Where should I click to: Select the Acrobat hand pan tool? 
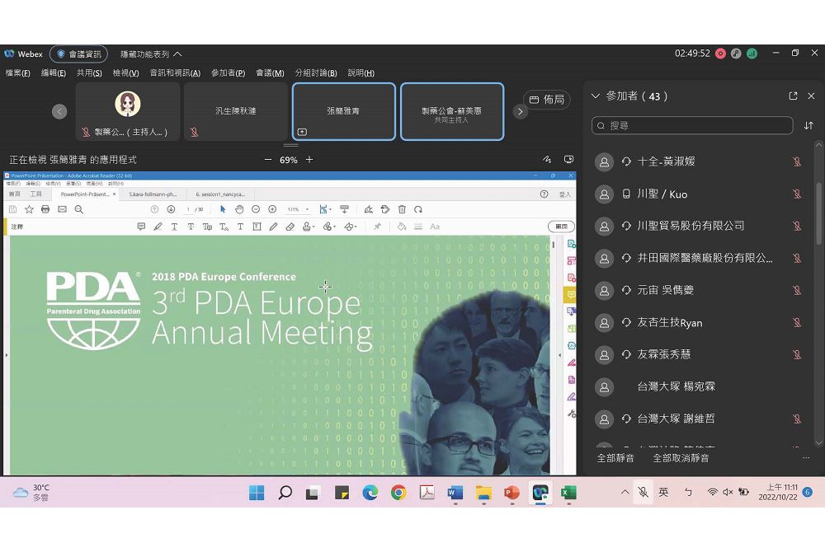[239, 209]
